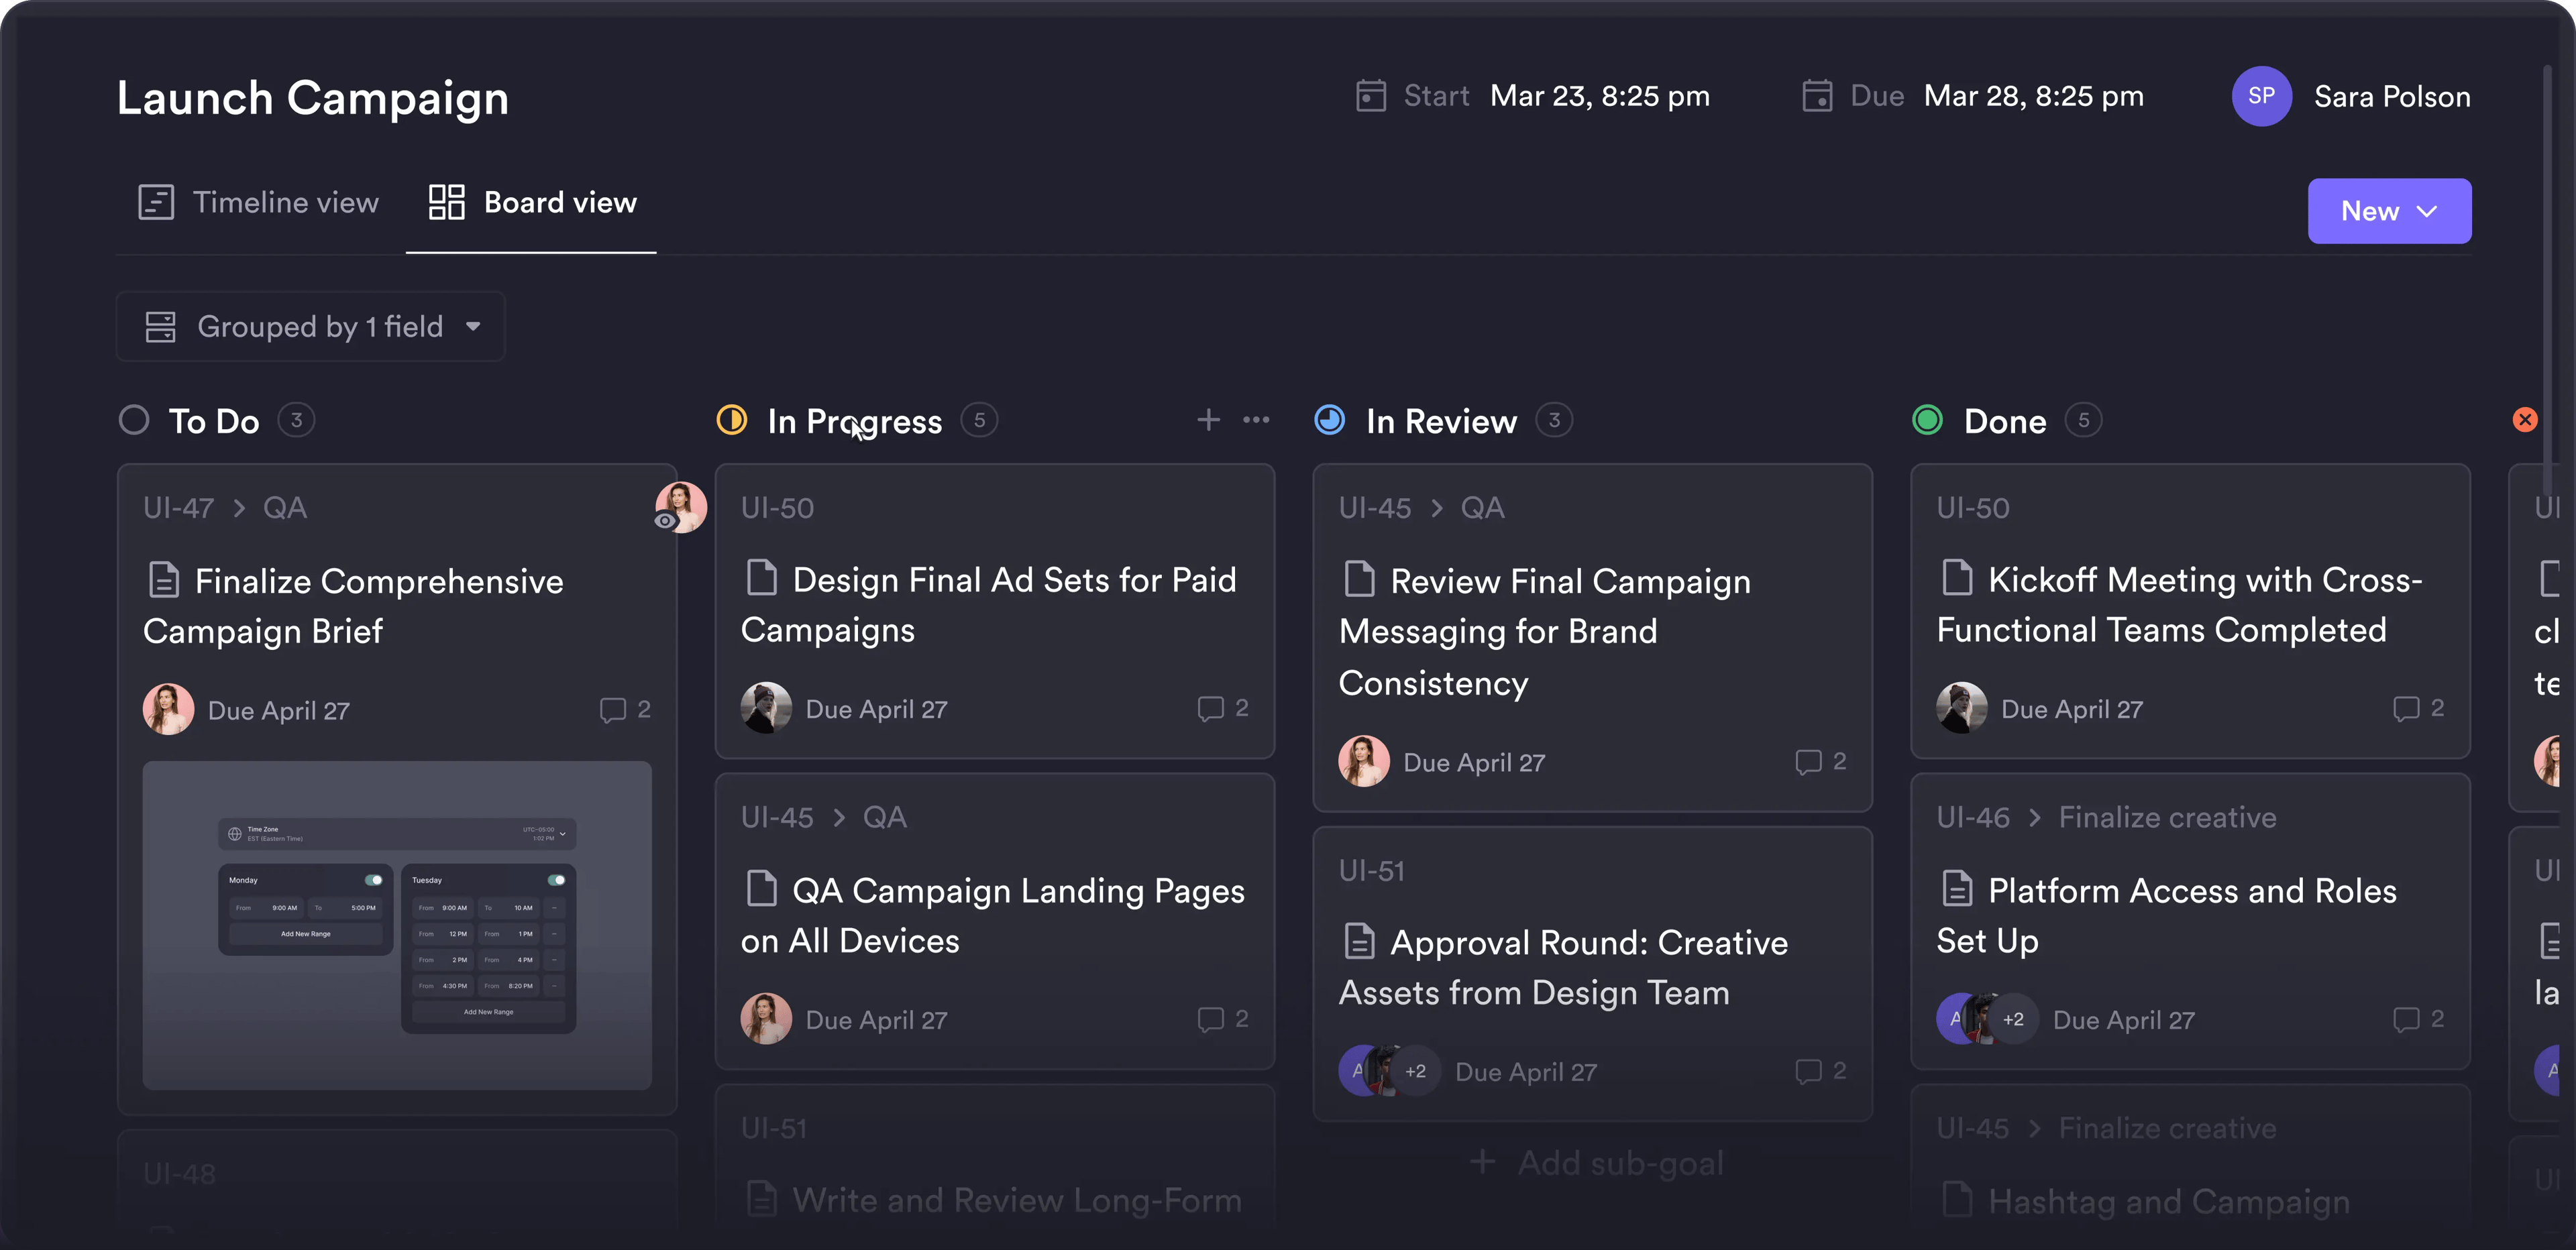Click the green Done status circle
Image resolution: width=2576 pixels, height=1250 pixels.
1927,420
